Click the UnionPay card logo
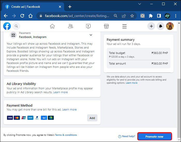This screenshot has width=181, height=142. click(x=24, y=118)
